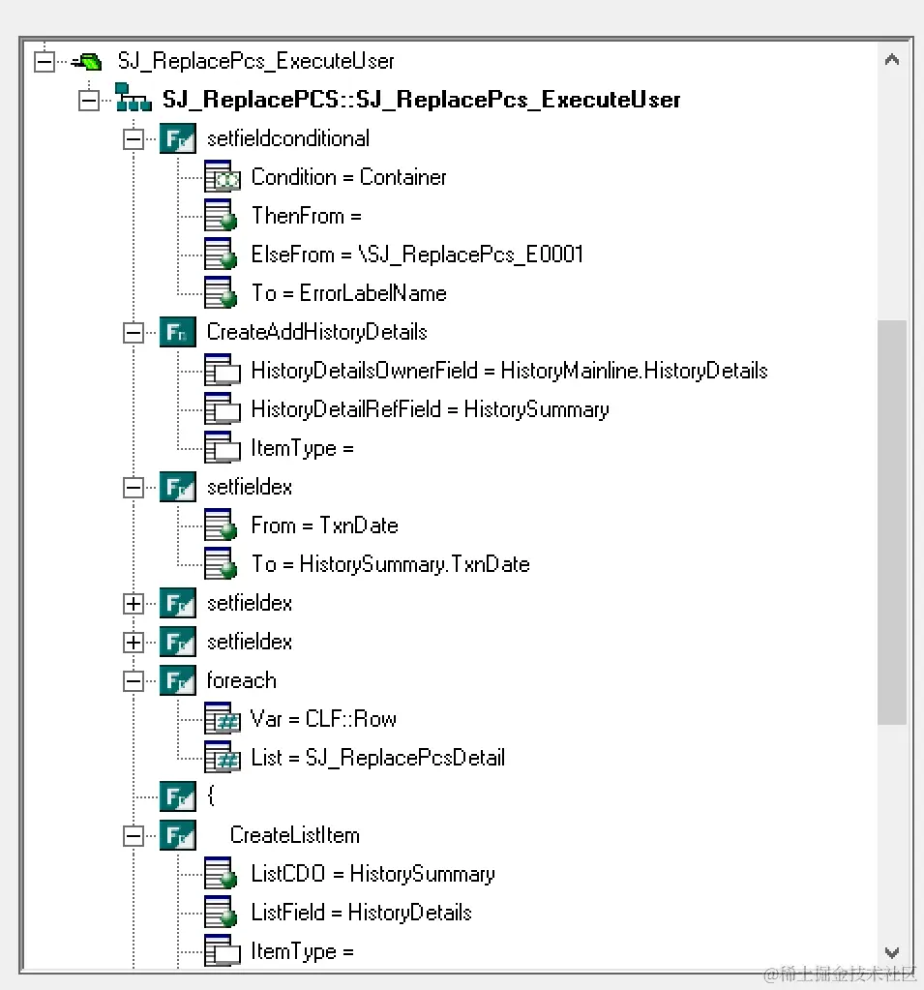
Task: Collapse the setfieldconditional function node
Action: (x=134, y=139)
